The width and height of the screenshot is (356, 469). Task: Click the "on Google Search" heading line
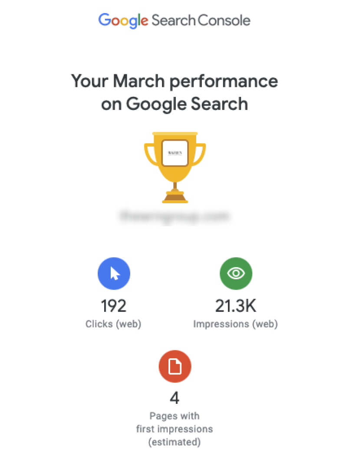(x=175, y=104)
